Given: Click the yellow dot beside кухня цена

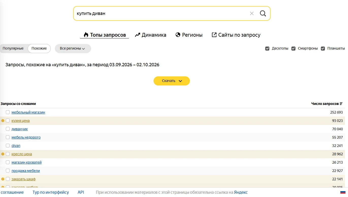Looking at the screenshot, I should click(3, 121).
